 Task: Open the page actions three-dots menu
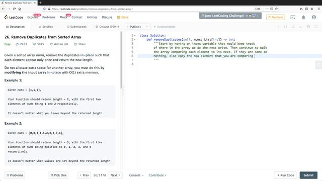(267, 9)
